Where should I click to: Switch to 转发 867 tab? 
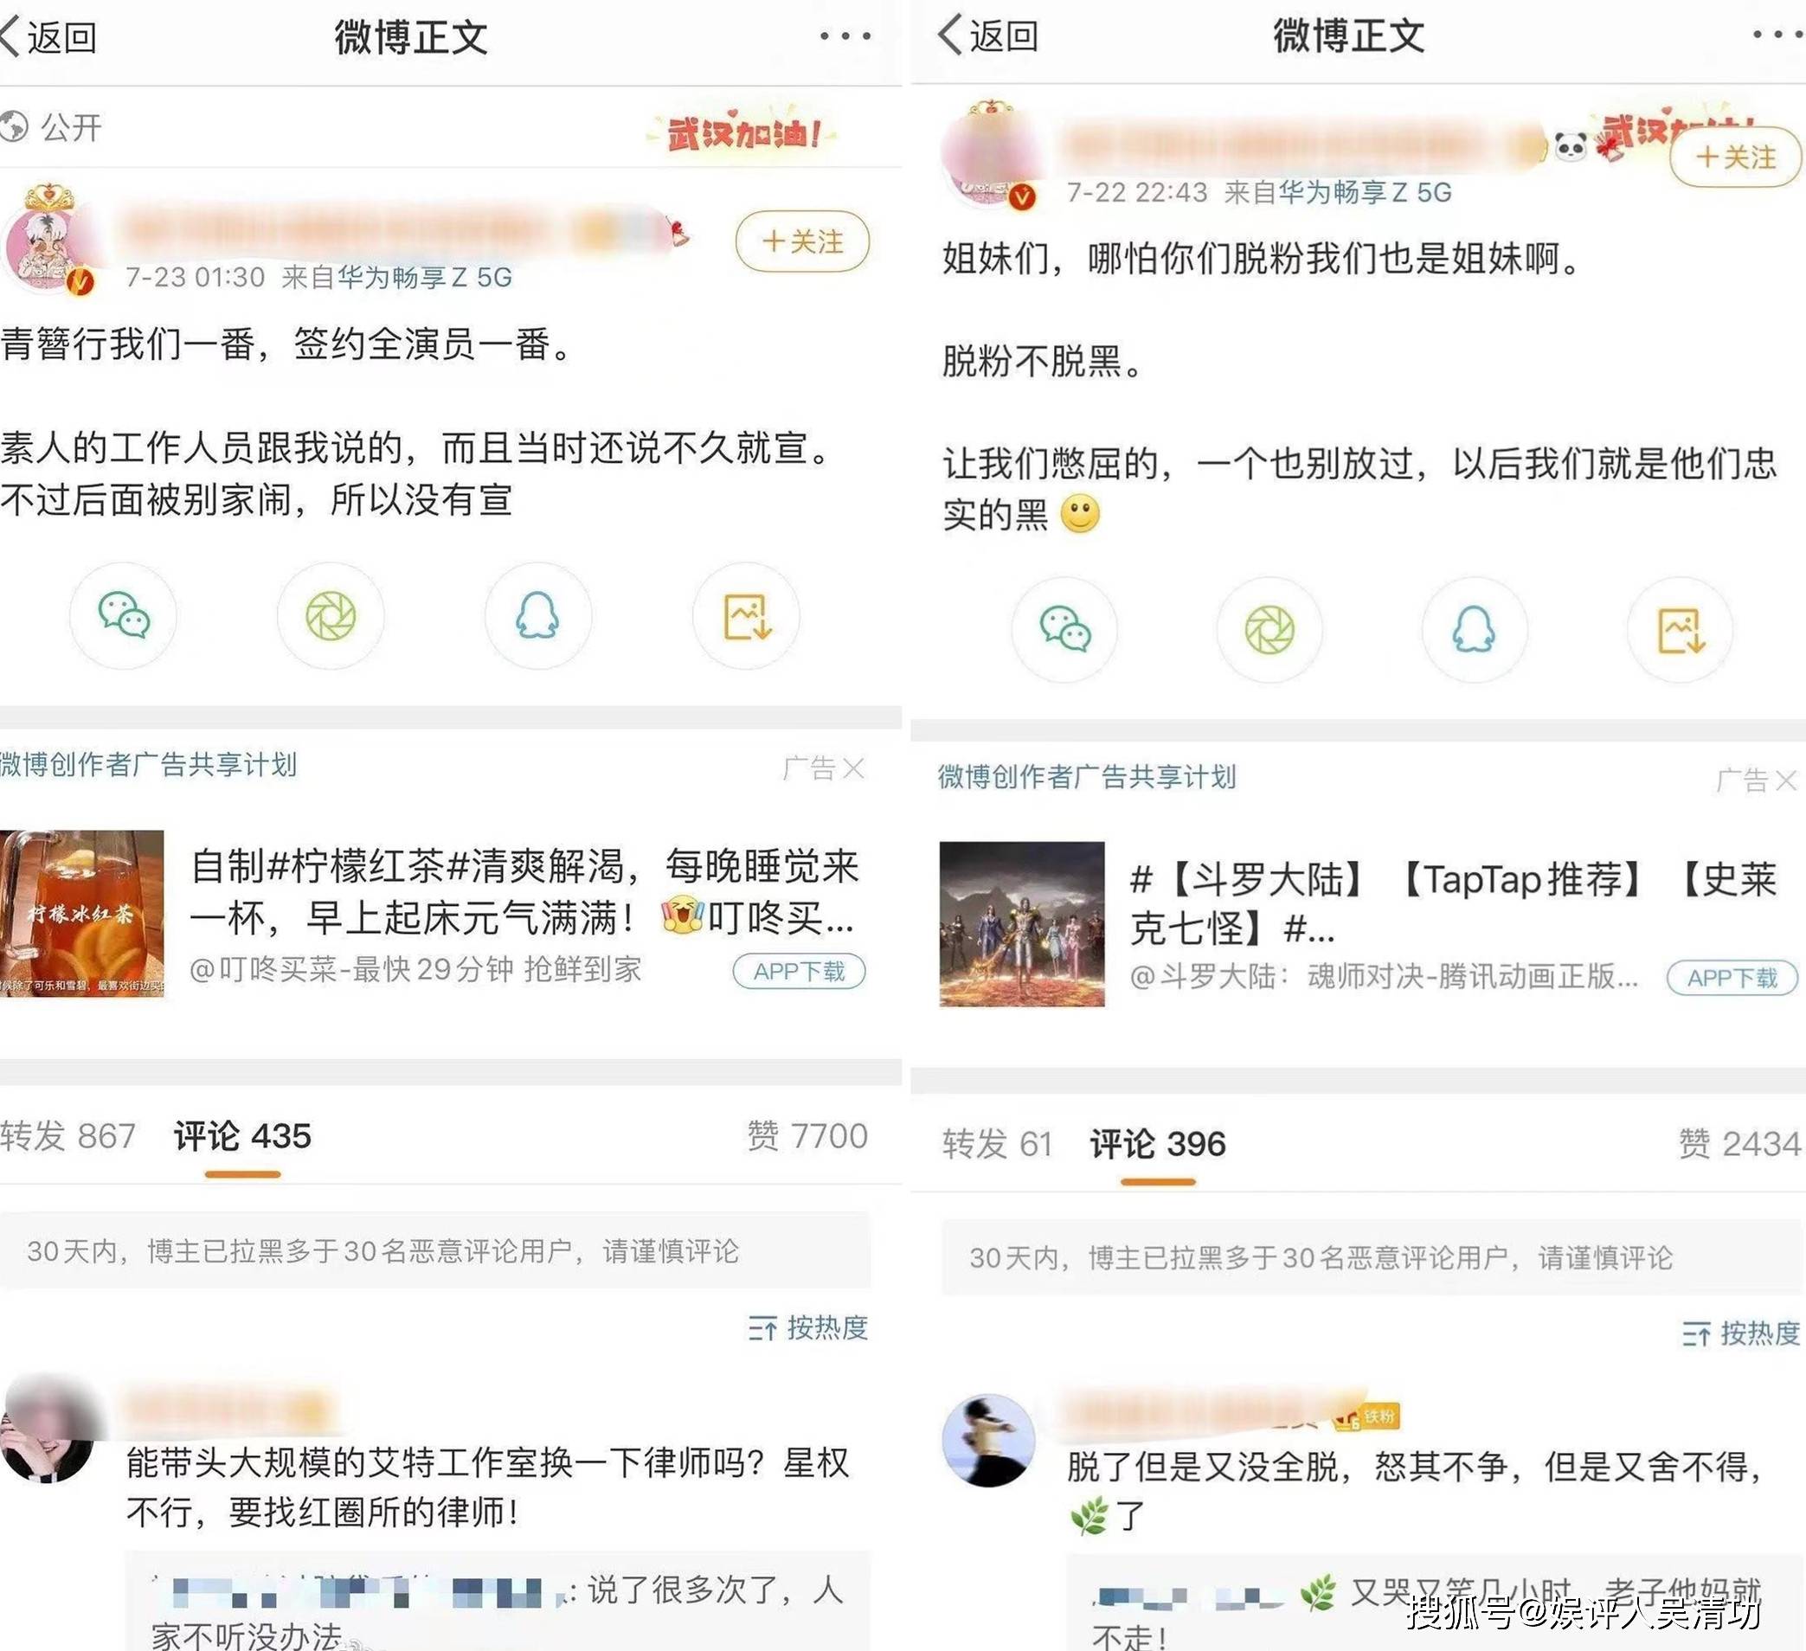pyautogui.click(x=68, y=1136)
